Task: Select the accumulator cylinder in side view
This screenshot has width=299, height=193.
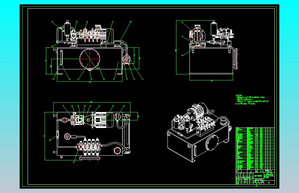Action: 214,29
